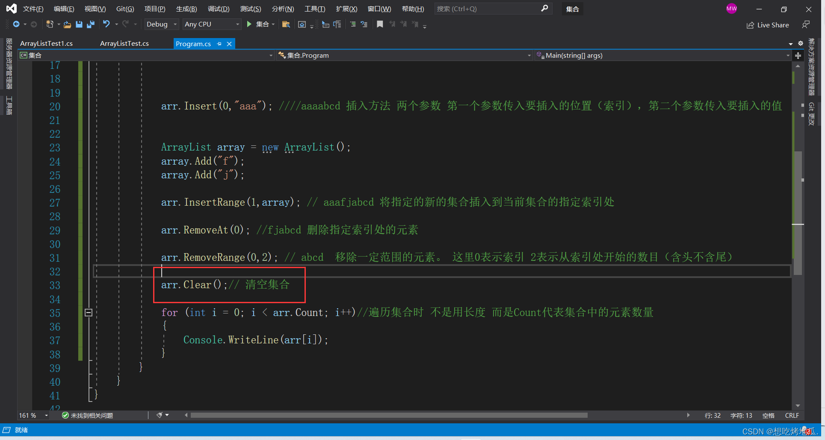The width and height of the screenshot is (825, 440).
Task: Open the 文件(F) menu
Action: pos(33,9)
